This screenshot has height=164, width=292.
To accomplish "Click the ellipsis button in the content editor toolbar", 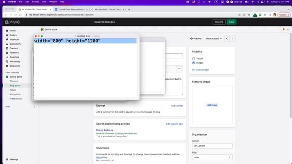I will (x=179, y=69).
